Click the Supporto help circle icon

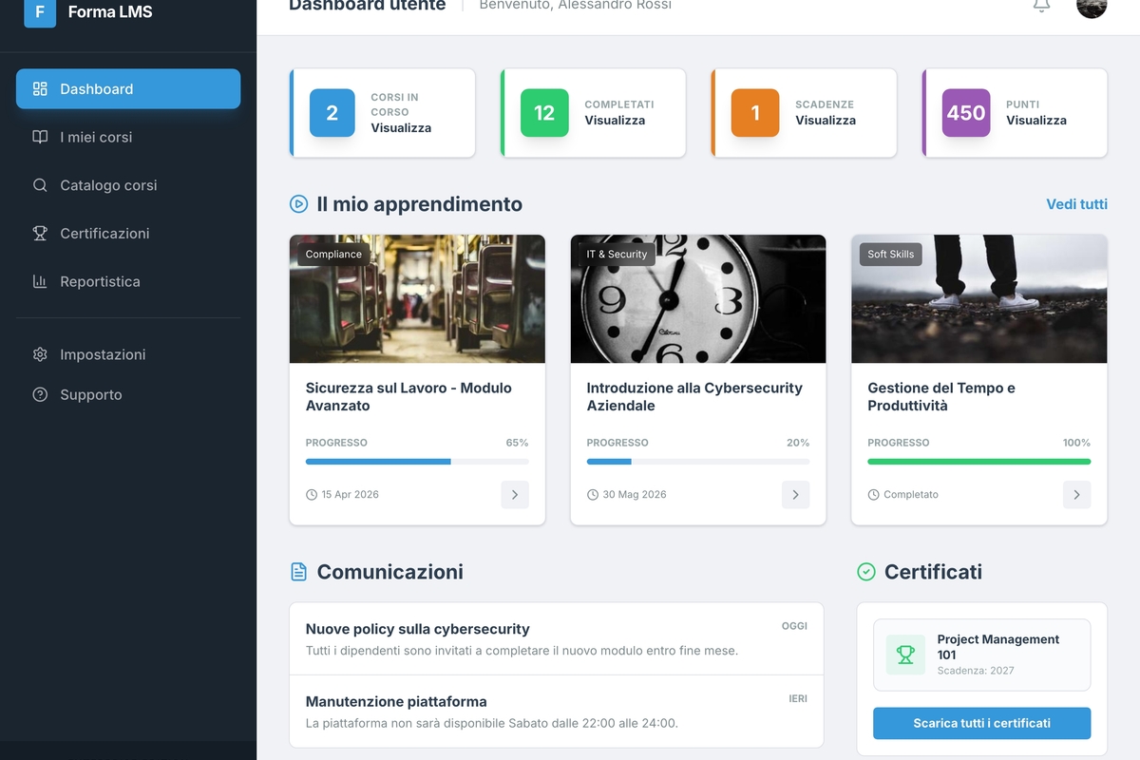40,394
